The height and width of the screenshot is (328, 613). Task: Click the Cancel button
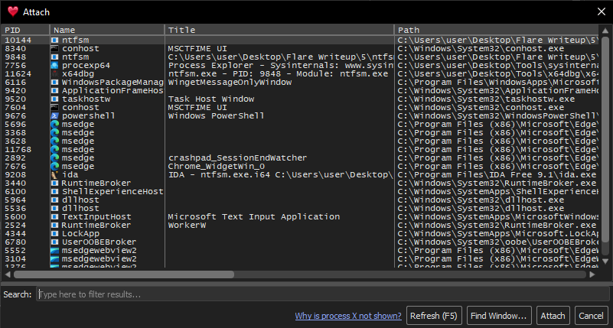pos(591,316)
